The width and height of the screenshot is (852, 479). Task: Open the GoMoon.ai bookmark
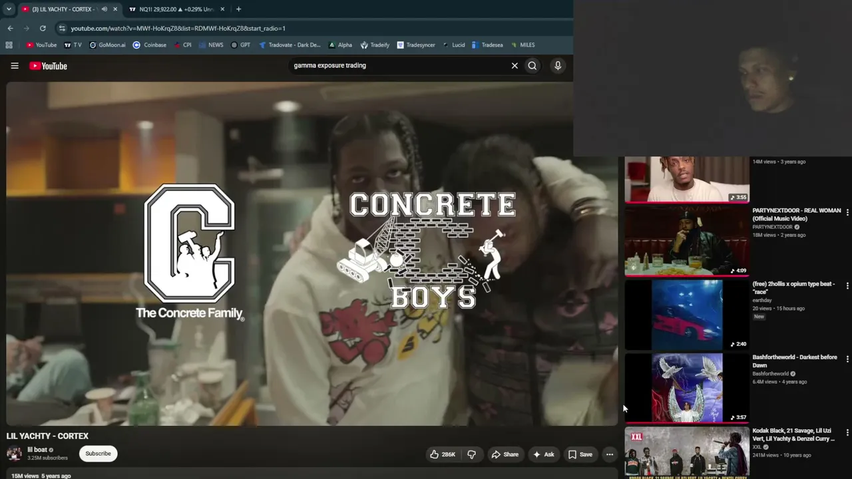tap(106, 45)
